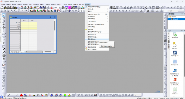The image size is (185, 99).
Task: Select the about Origin menu item with question icon
Action: [97, 49]
